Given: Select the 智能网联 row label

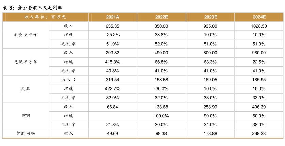Looking at the screenshot, I should (x=26, y=134).
